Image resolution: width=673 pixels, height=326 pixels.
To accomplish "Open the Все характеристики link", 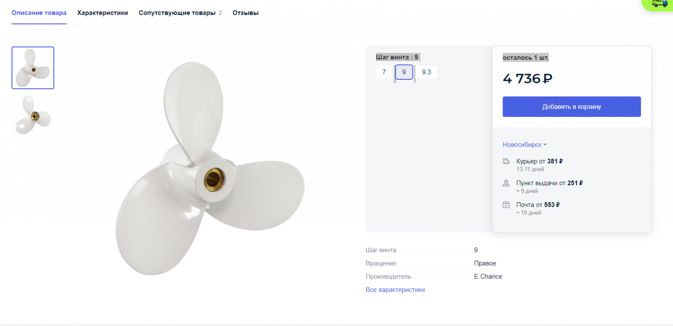I will [395, 290].
